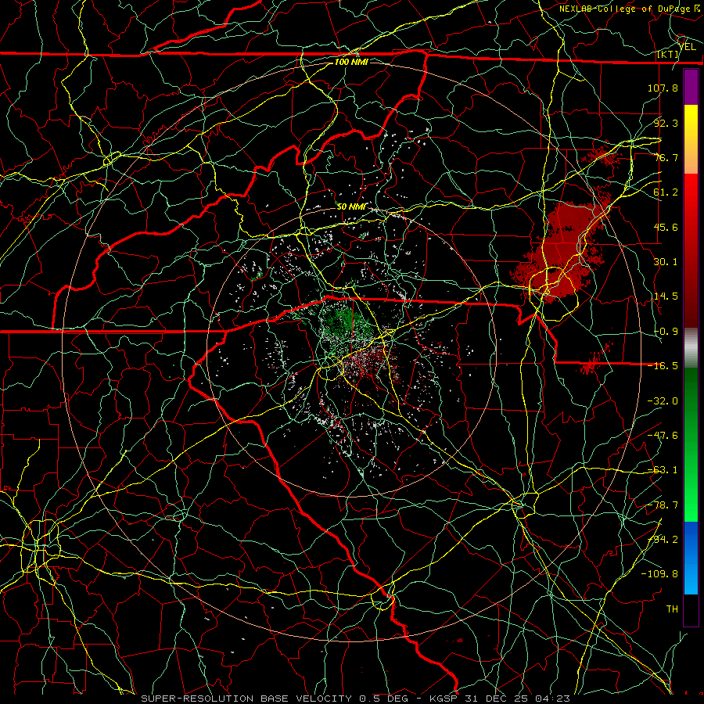
Task: Click the 14.5 scale value
Action: click(x=666, y=296)
